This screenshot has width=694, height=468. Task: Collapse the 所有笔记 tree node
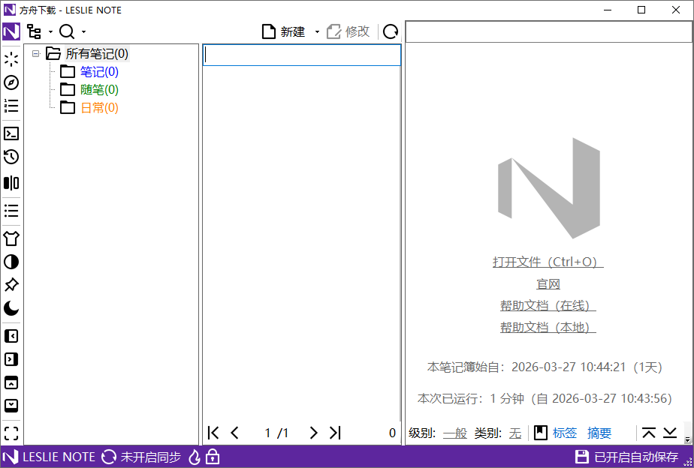point(35,54)
